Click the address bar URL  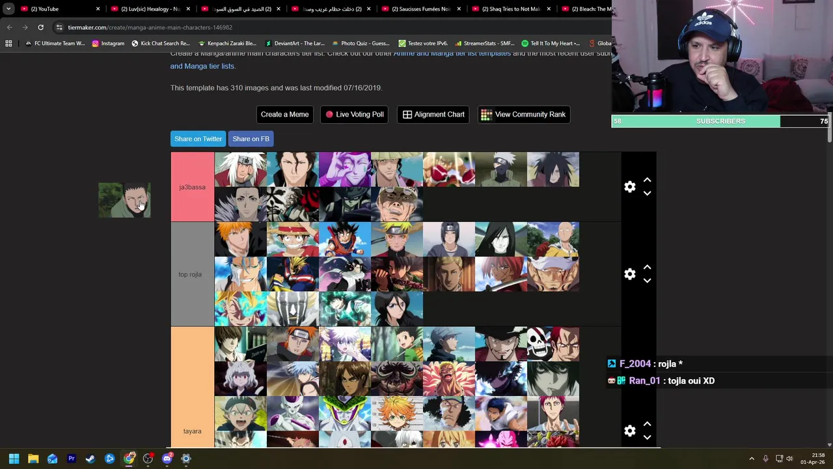tap(150, 27)
